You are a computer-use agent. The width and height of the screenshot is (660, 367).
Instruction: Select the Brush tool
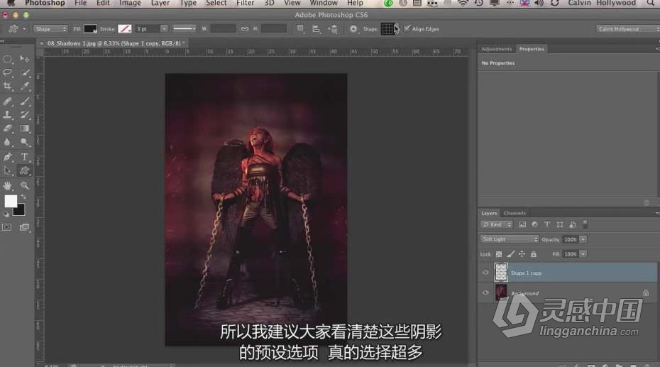24,101
